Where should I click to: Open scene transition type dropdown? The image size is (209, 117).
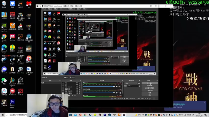coord(131,83)
